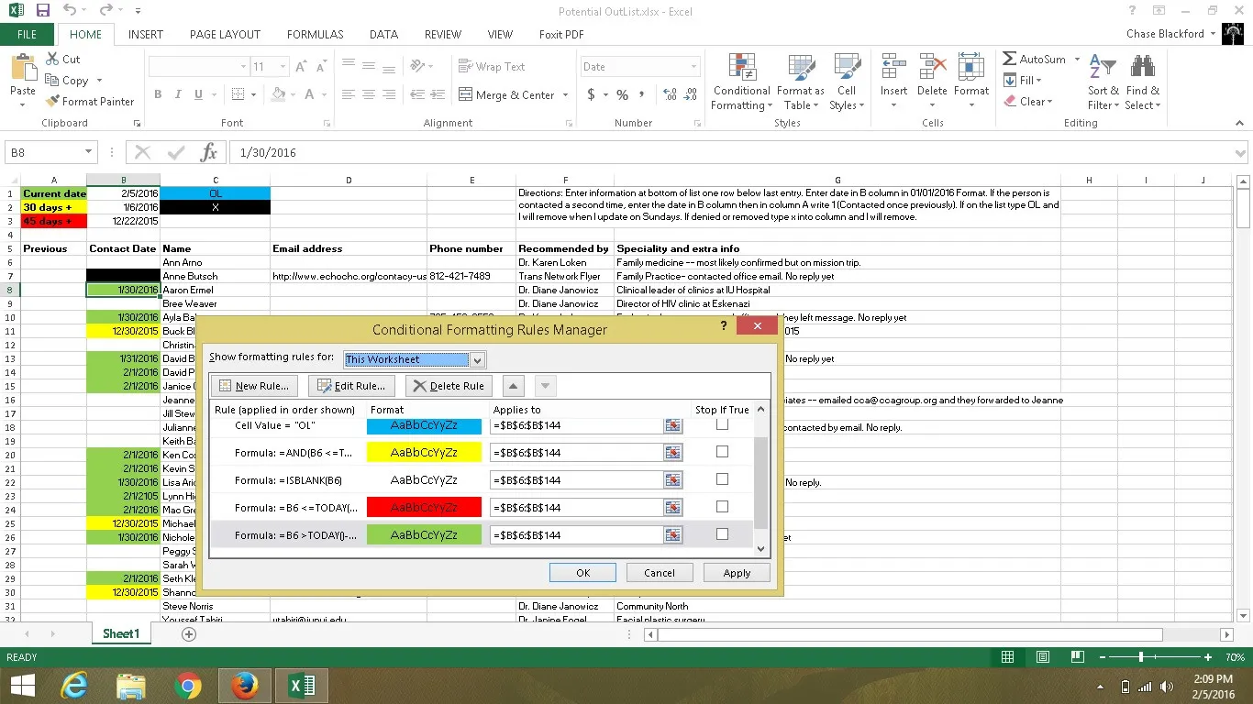Select the Sheet1 worksheet tab

121,633
